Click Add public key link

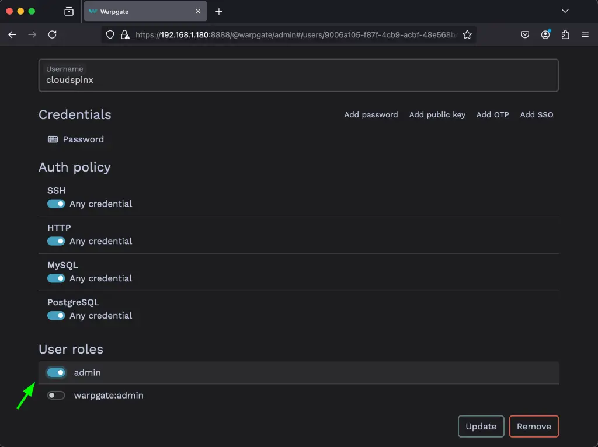pos(437,114)
